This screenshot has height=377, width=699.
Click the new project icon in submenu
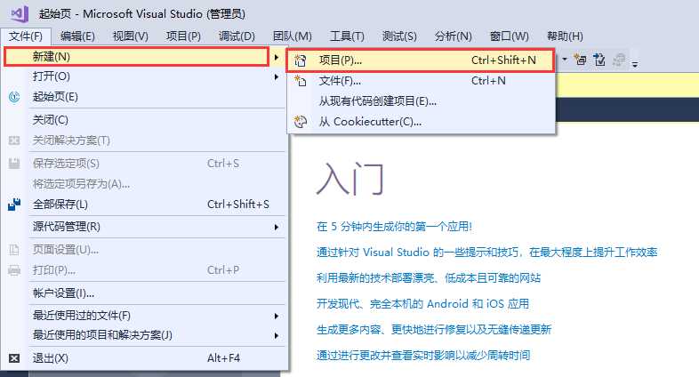tap(301, 60)
